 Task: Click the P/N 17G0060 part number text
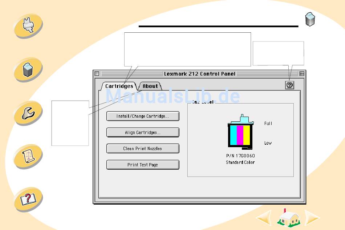[x=240, y=156]
